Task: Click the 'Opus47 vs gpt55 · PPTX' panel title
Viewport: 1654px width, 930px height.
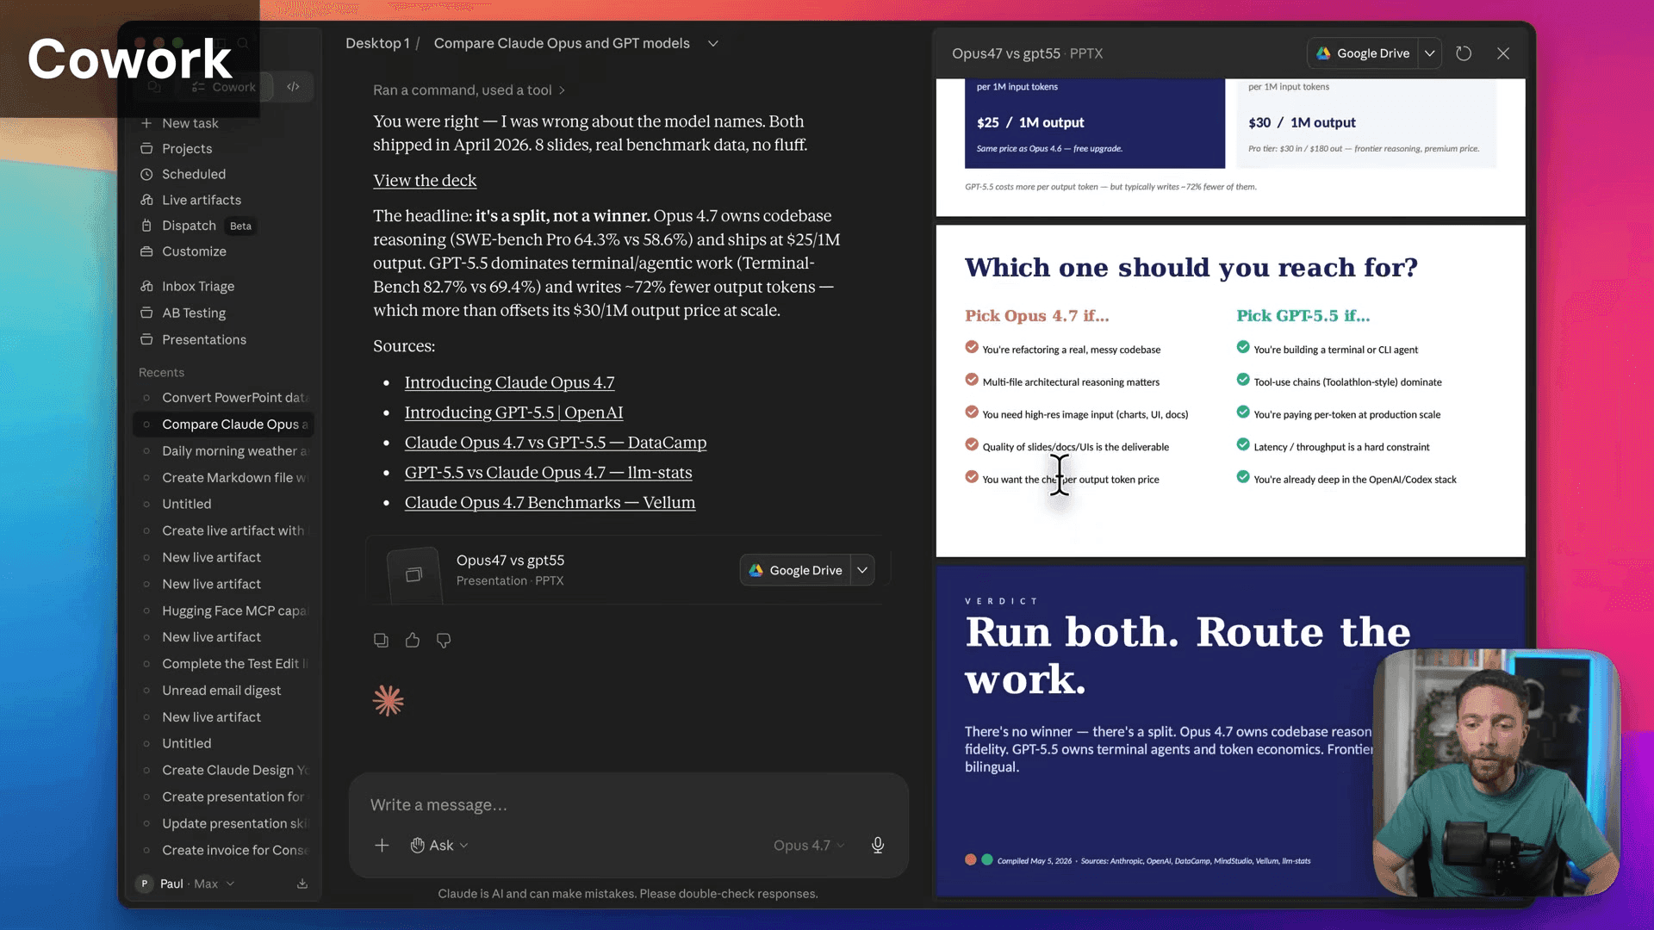Action: pyautogui.click(x=1027, y=53)
